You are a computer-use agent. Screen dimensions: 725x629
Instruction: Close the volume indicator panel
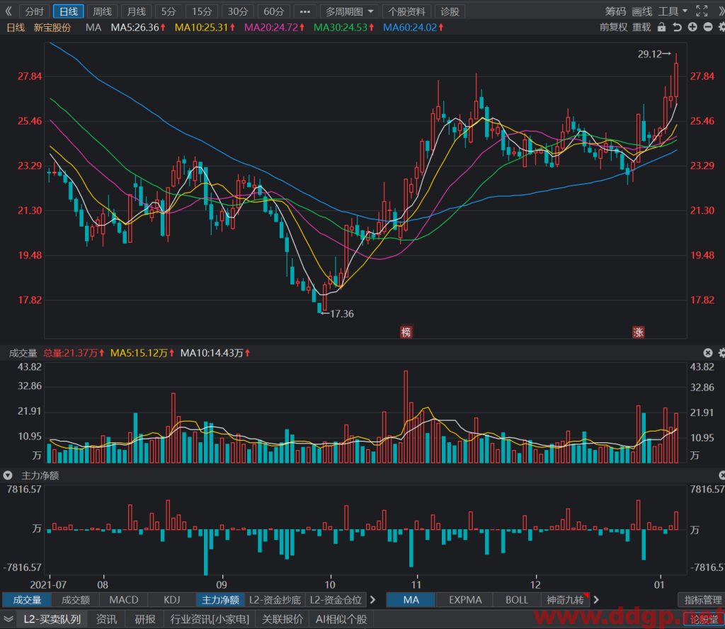coord(707,353)
